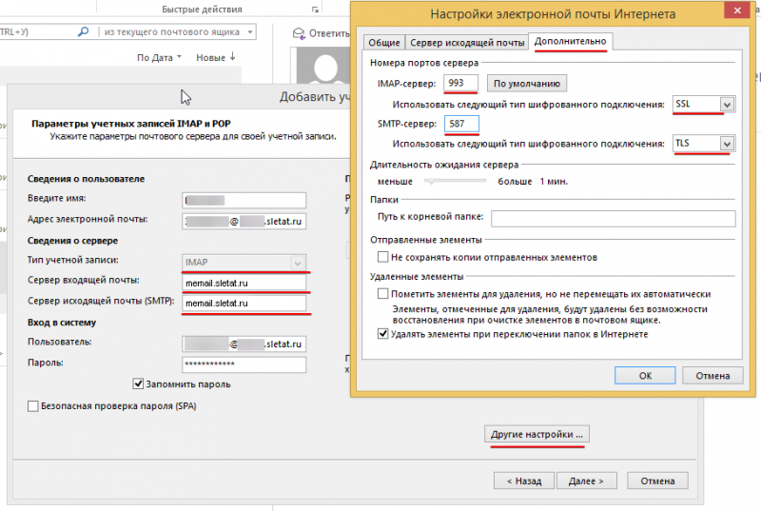Screen dimensions: 761x511
Task: Uncheck Удалять элементы при переключении папок
Action: (x=383, y=334)
